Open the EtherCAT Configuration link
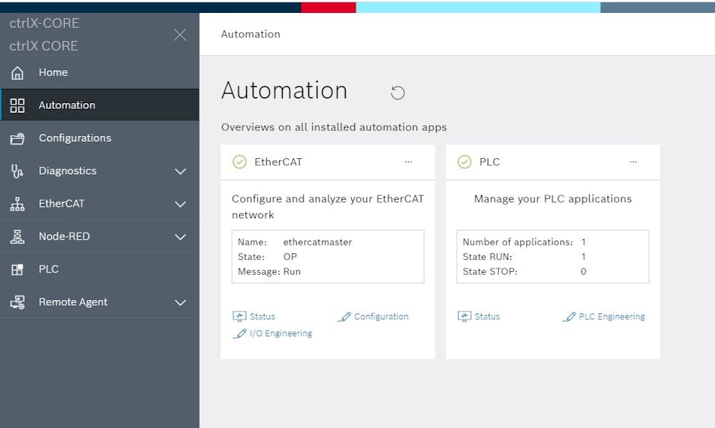Screen dimensions: 715x428 pos(373,316)
